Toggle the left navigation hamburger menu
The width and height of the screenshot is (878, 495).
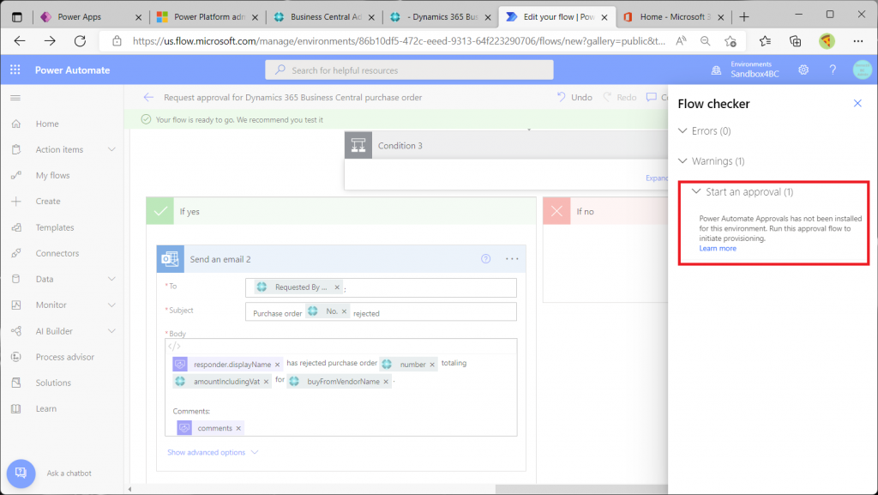[15, 98]
